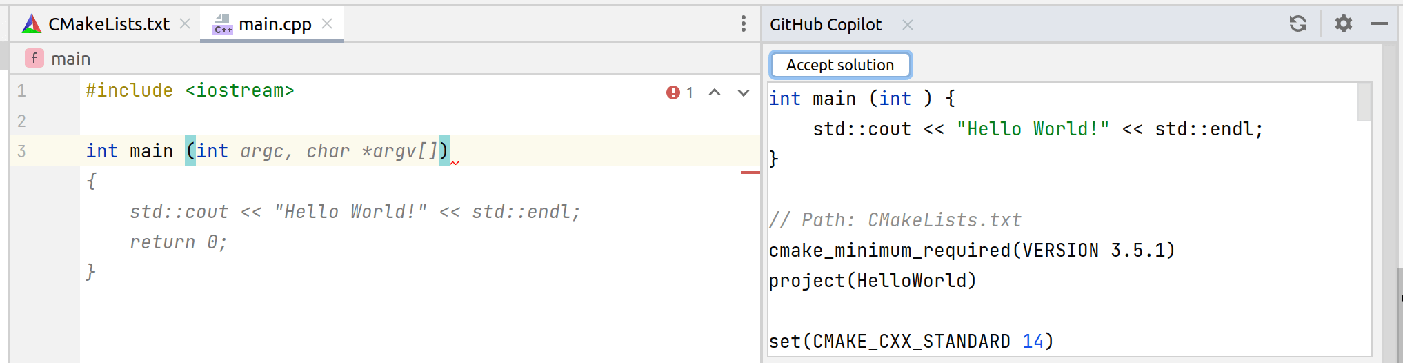Image resolution: width=1403 pixels, height=363 pixels.
Task: Click the Accept solution button
Action: [839, 65]
